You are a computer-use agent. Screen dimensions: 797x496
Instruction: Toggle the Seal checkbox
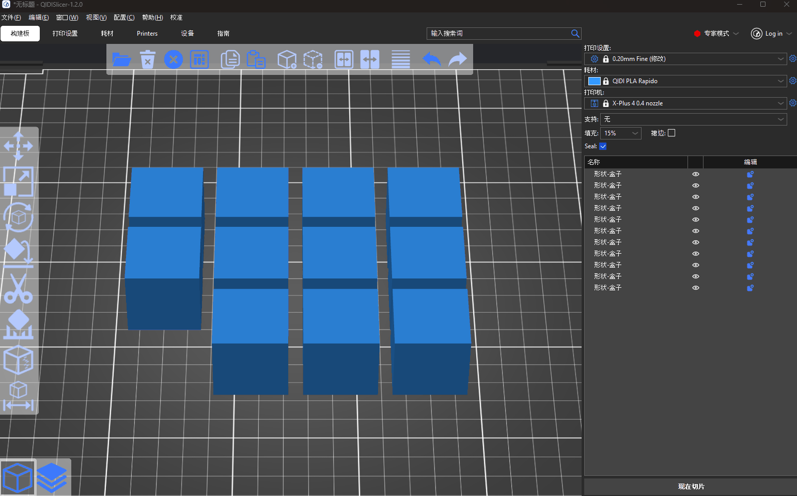603,146
